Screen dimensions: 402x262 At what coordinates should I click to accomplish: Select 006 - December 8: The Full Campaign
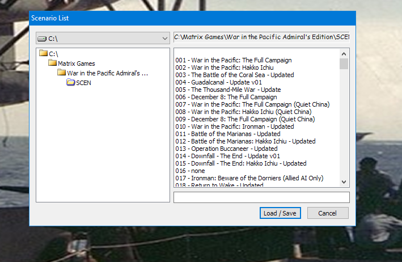point(226,97)
